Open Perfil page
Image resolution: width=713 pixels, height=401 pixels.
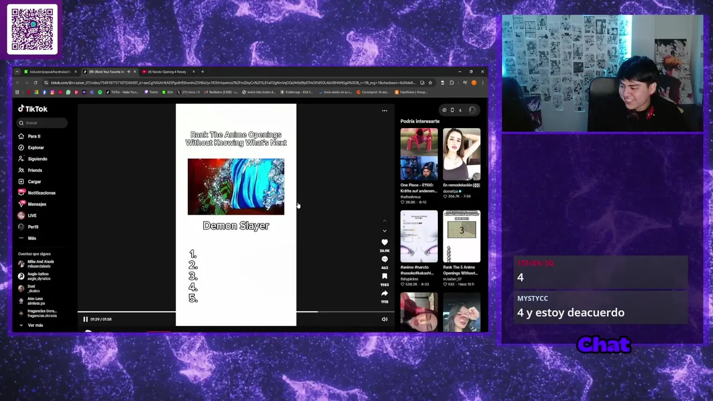pyautogui.click(x=33, y=227)
